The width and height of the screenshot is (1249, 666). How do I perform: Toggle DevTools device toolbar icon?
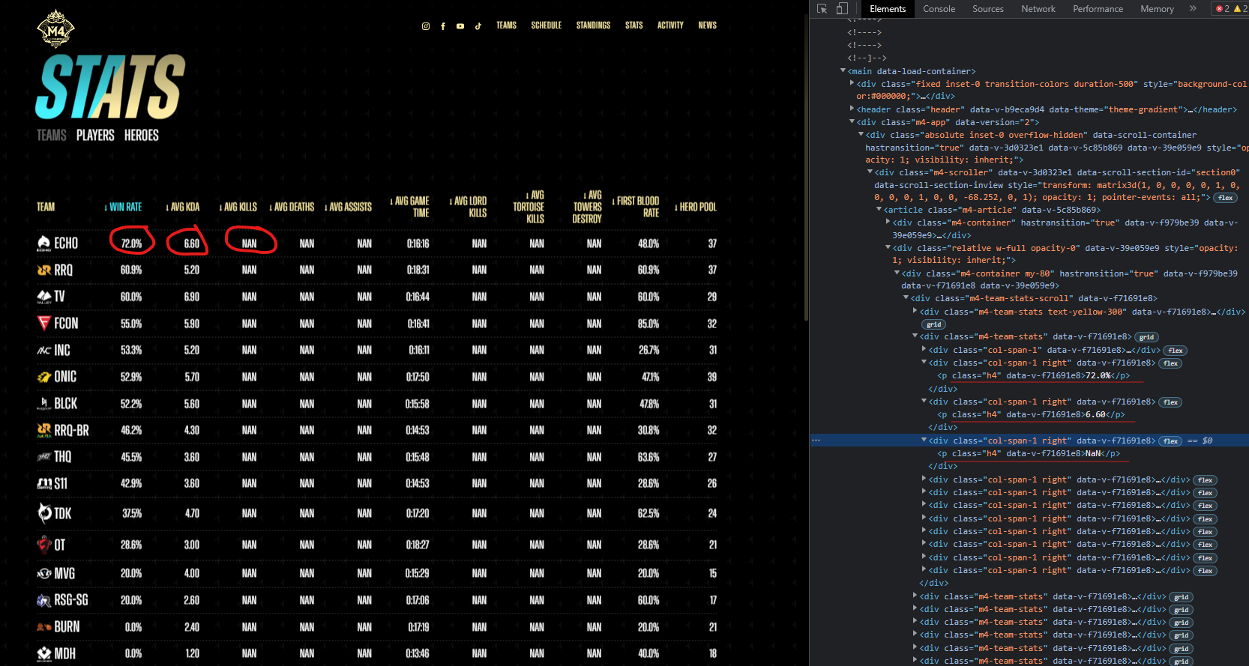[x=842, y=9]
